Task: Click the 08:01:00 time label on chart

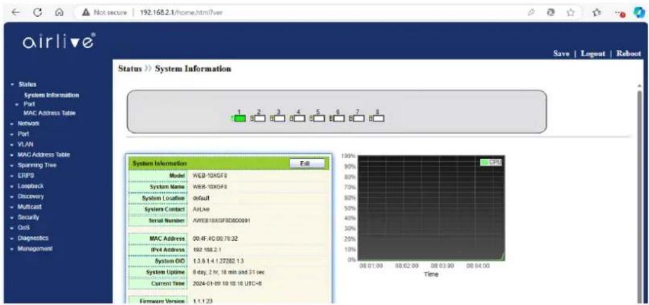Action: tap(371, 266)
